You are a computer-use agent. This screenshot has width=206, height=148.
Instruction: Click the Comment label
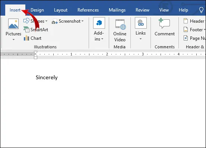point(165,34)
